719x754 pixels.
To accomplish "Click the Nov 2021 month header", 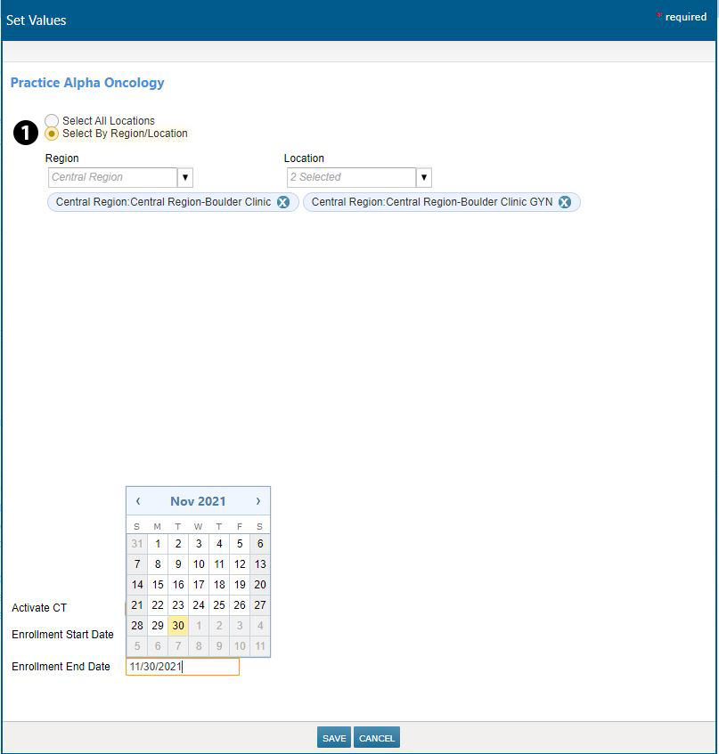I will coord(198,501).
